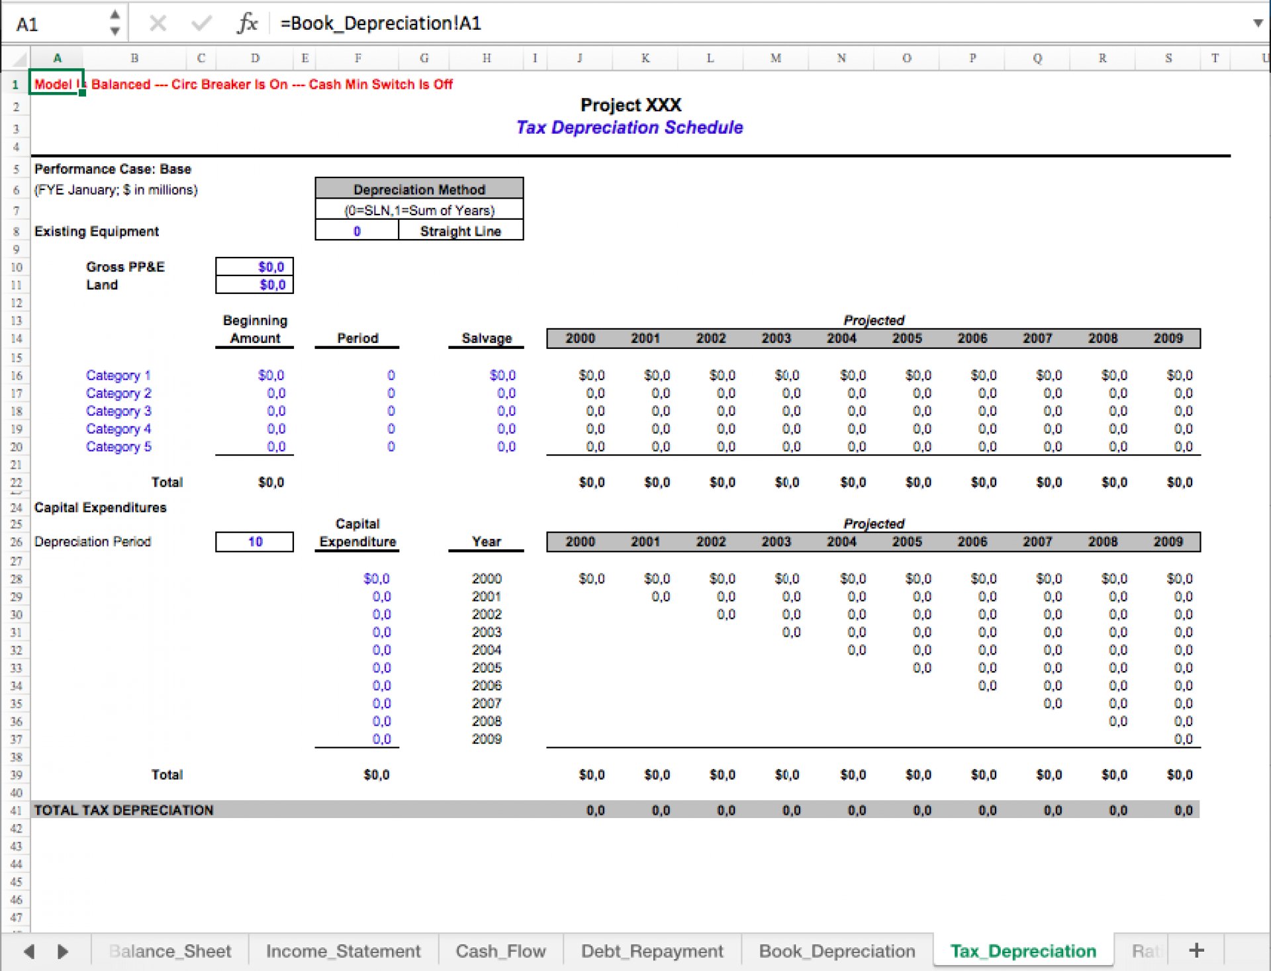Click the Capital Expenditure column heading

click(357, 533)
